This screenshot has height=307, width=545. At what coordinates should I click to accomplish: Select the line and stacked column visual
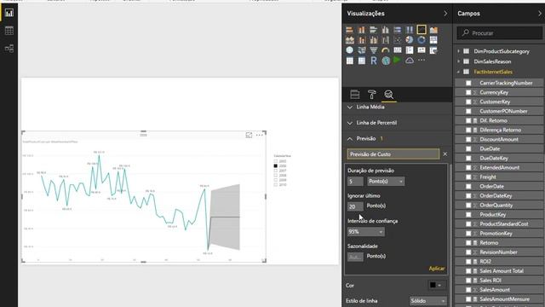[362, 40]
